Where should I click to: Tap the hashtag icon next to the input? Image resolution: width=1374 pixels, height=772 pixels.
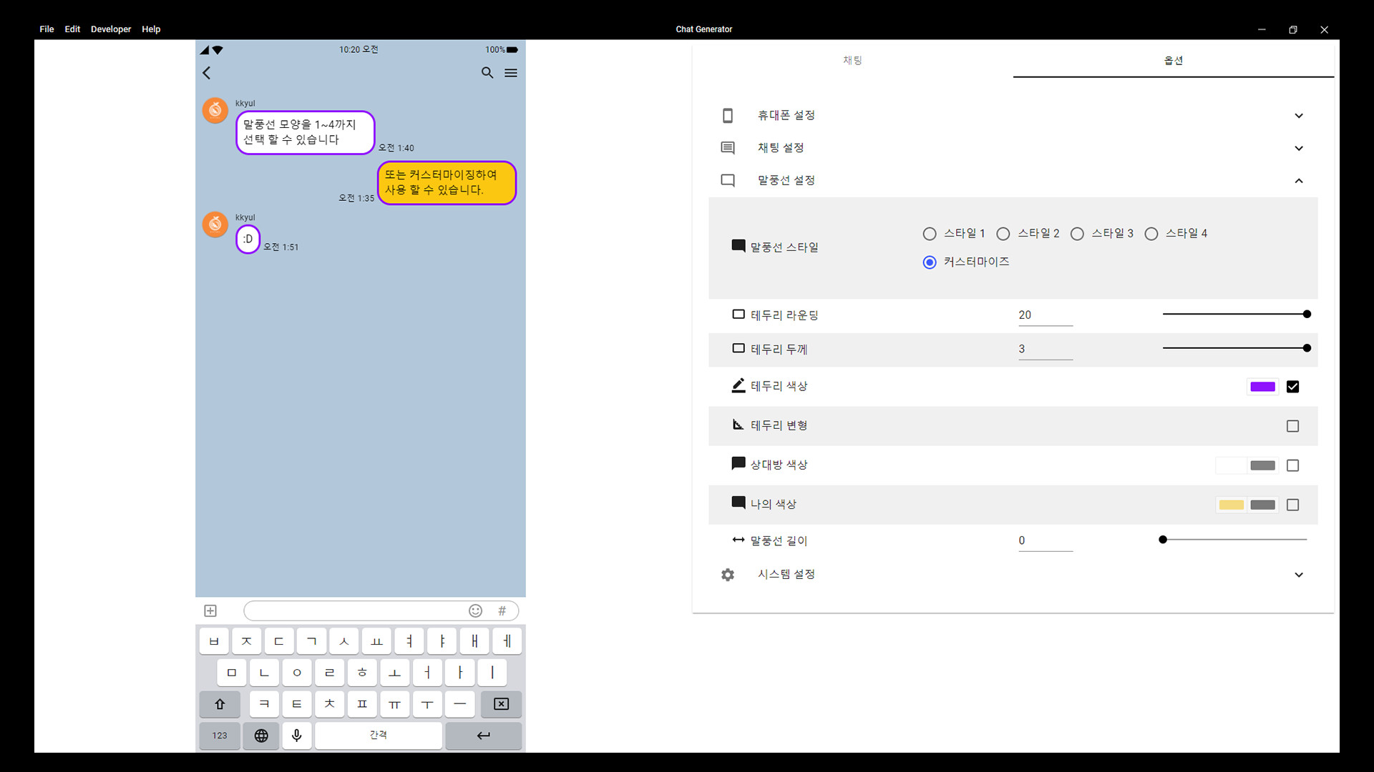pos(502,610)
